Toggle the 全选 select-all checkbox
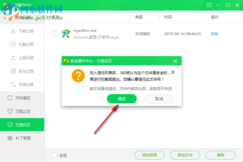Screen dimensions: 243x162 (54, 155)
